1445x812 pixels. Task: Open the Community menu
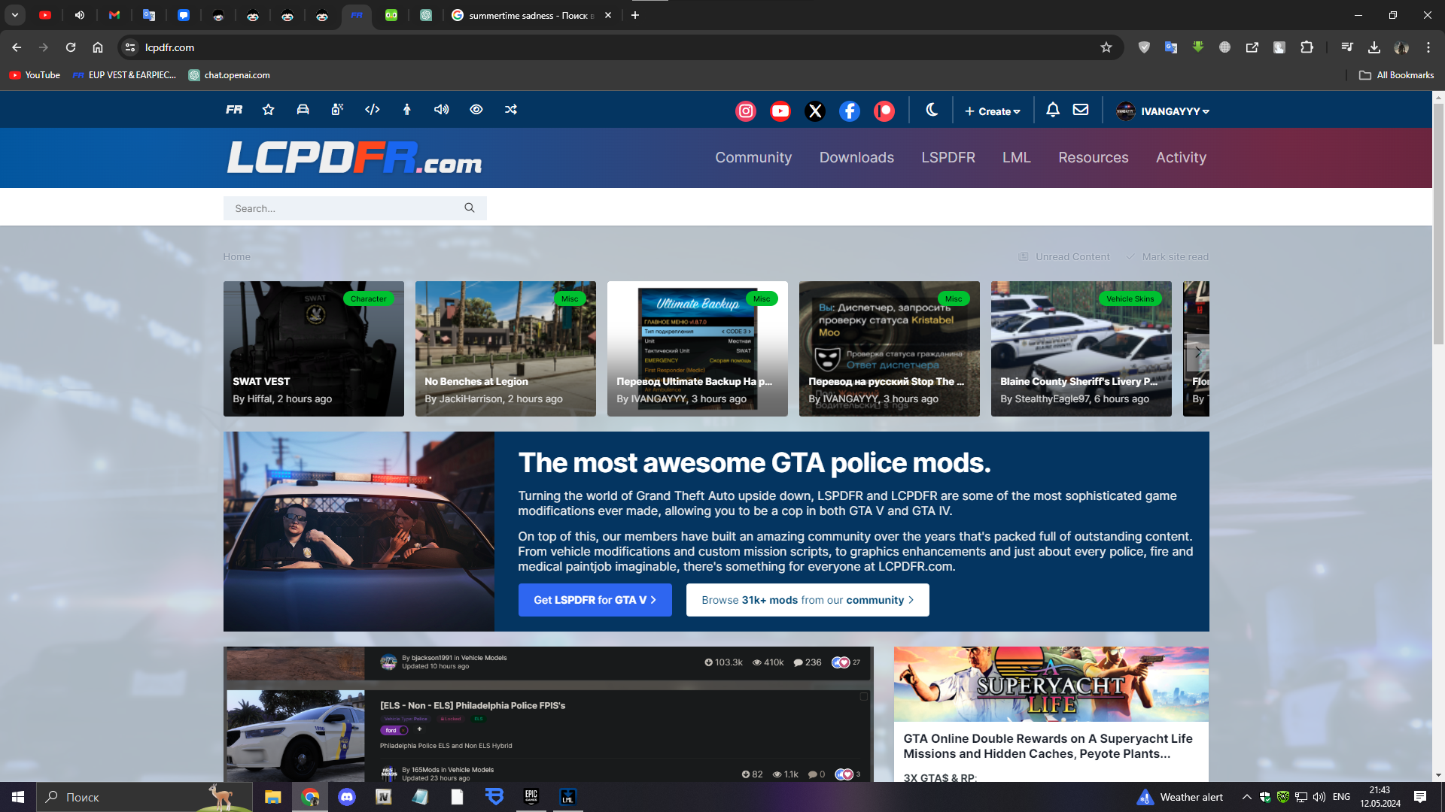pyautogui.click(x=753, y=158)
